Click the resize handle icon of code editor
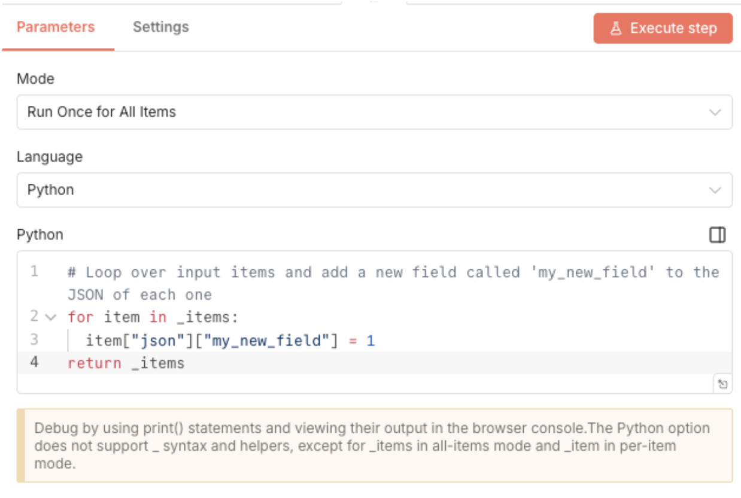 [722, 384]
